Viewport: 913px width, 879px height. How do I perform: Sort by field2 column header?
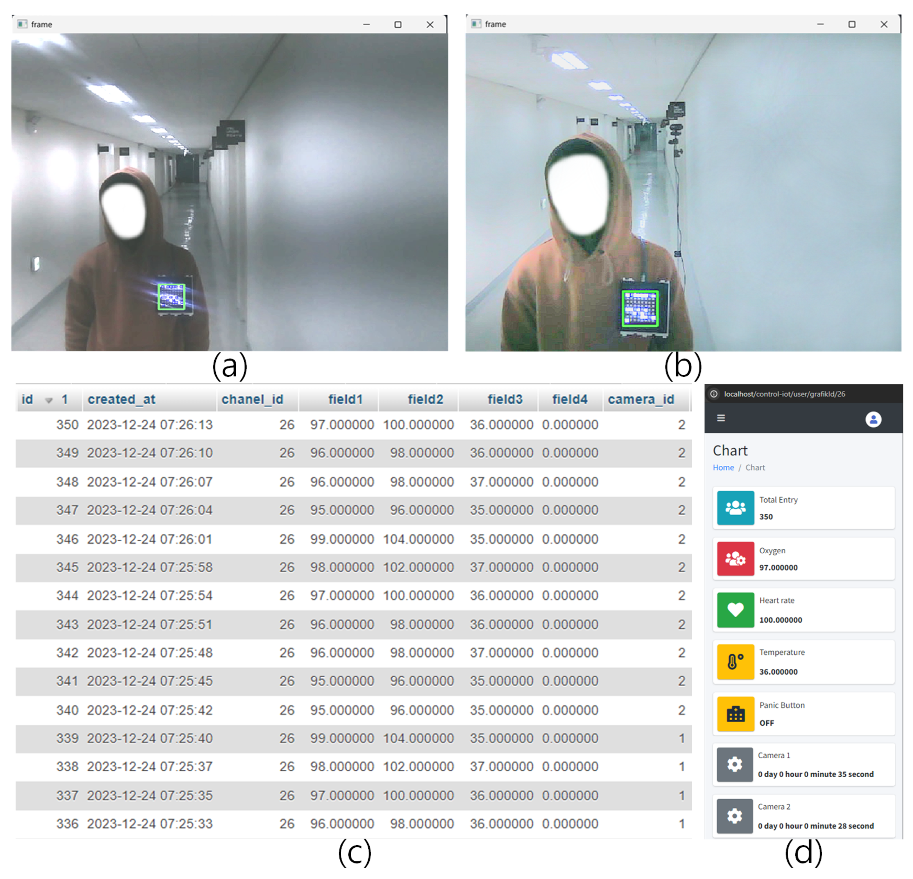click(425, 399)
